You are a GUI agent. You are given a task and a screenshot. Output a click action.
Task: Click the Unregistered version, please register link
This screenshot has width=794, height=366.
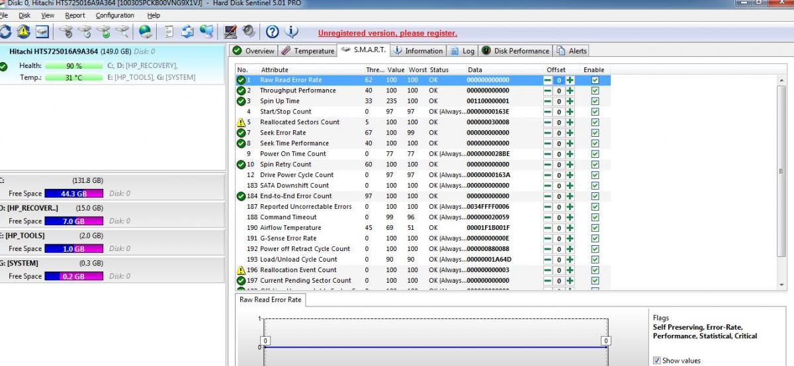(387, 33)
